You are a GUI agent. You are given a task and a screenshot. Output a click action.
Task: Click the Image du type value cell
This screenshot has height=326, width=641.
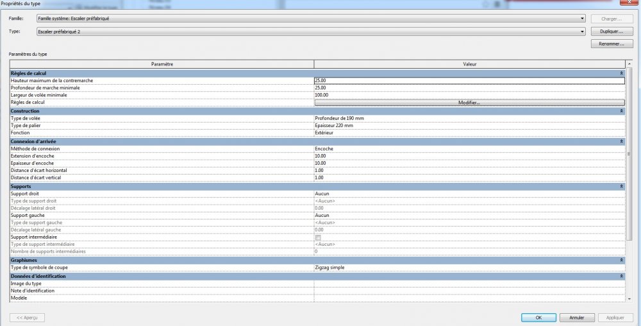click(469, 284)
